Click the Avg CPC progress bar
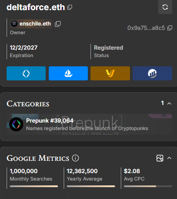This screenshot has width=177, height=199. tap(148, 186)
